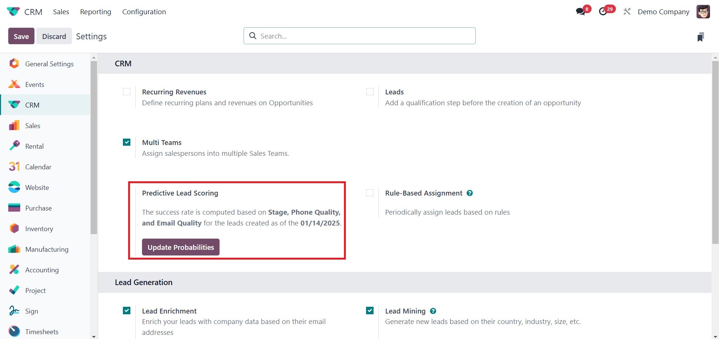The width and height of the screenshot is (719, 339).
Task: Click the debug tools wrench icon
Action: (x=627, y=12)
